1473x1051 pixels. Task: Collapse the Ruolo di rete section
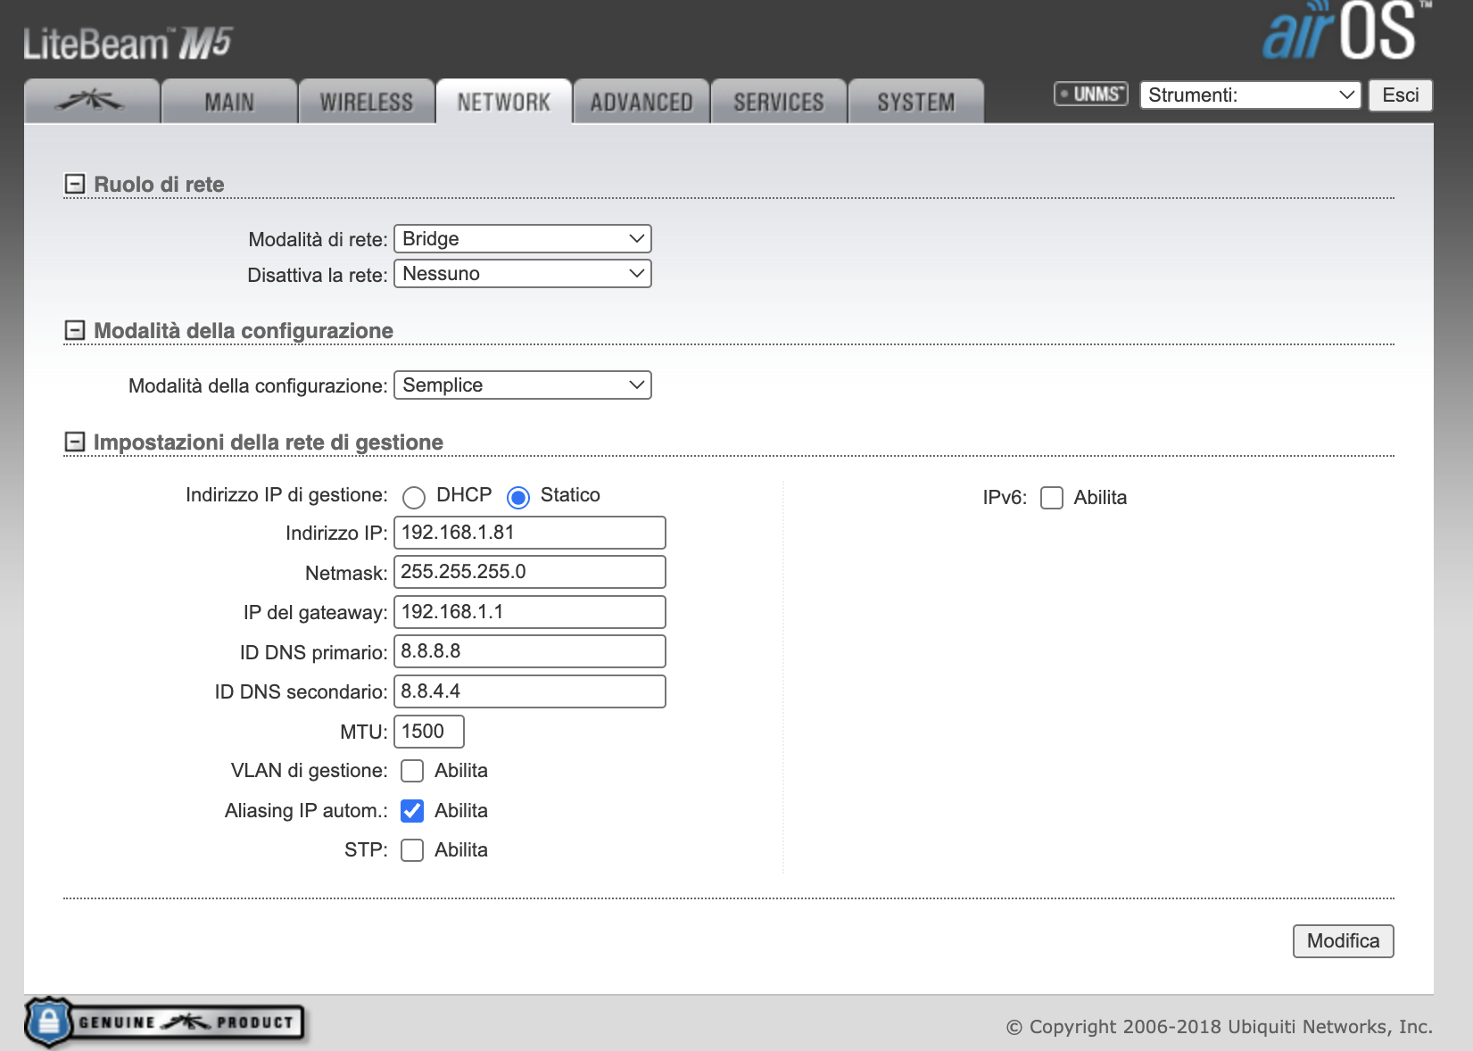(75, 185)
